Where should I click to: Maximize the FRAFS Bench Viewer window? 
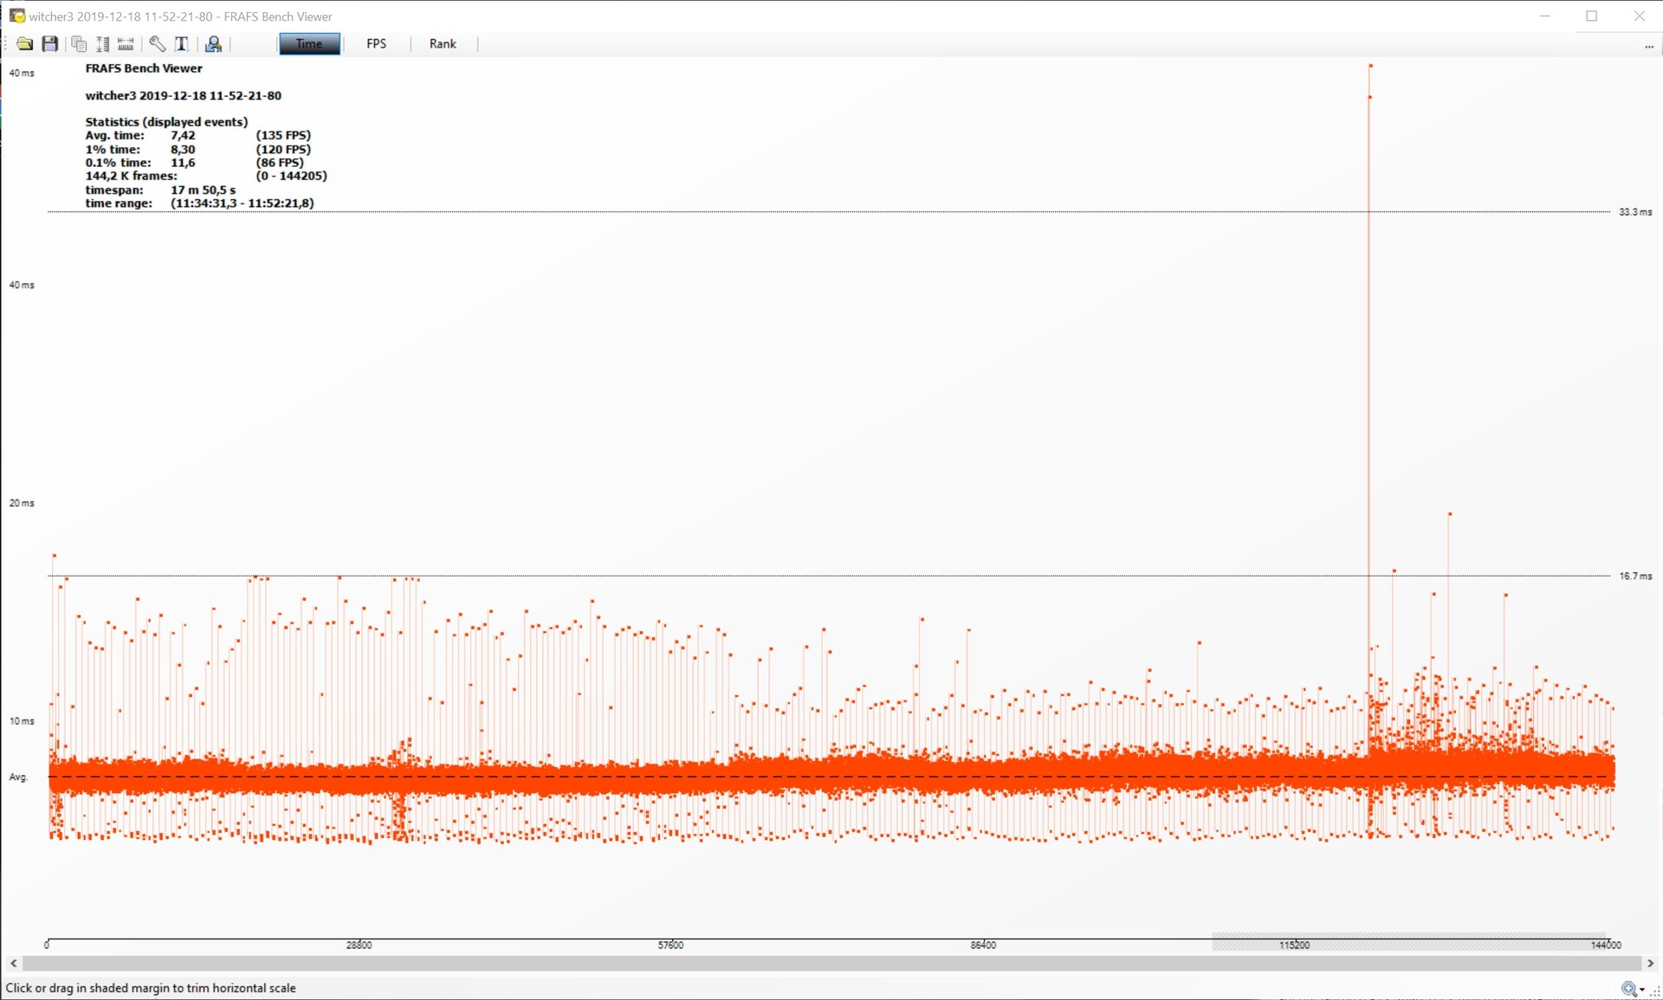point(1592,16)
